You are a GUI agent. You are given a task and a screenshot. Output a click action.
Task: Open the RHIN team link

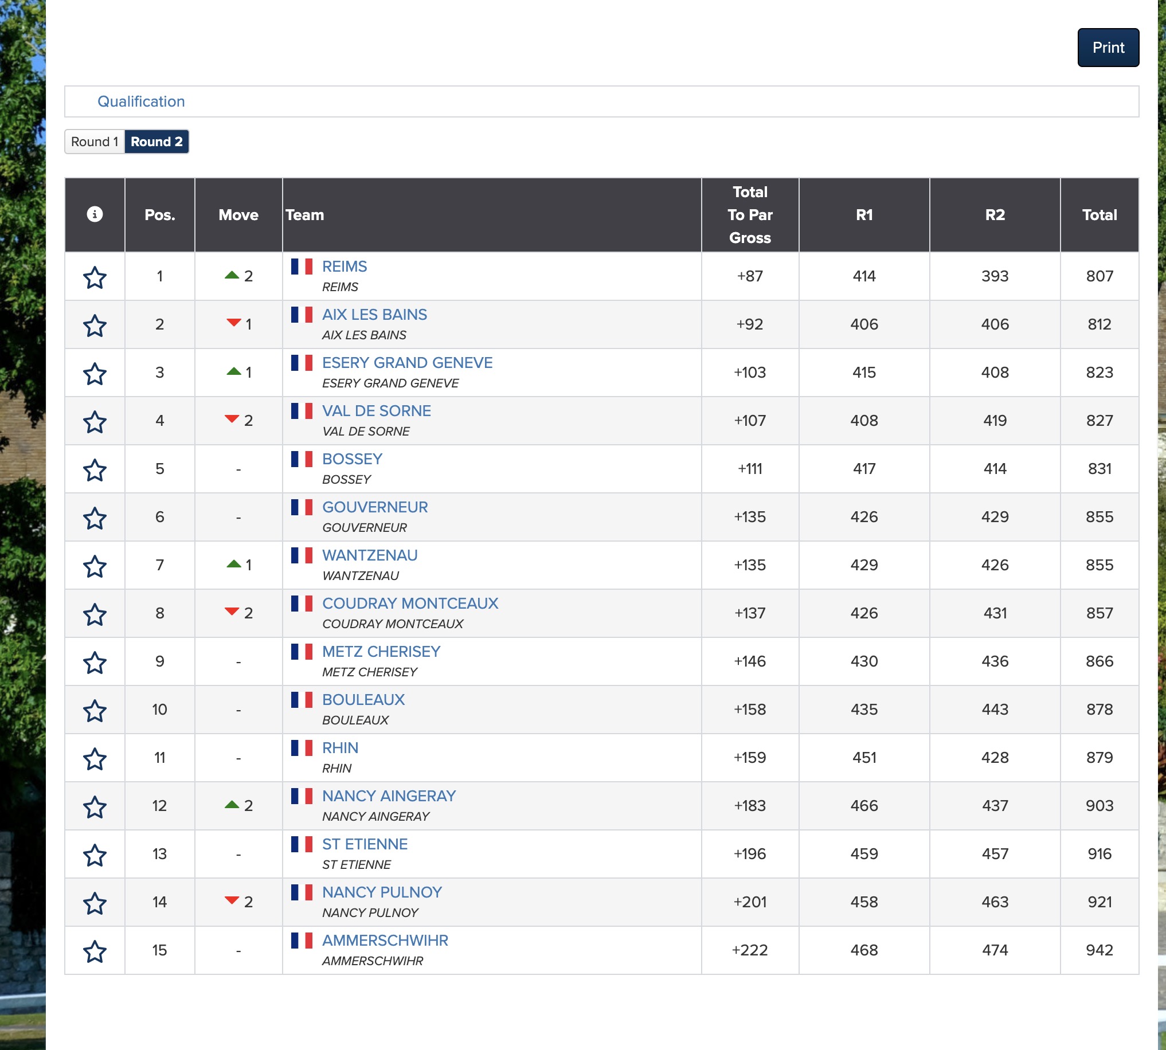coord(341,749)
